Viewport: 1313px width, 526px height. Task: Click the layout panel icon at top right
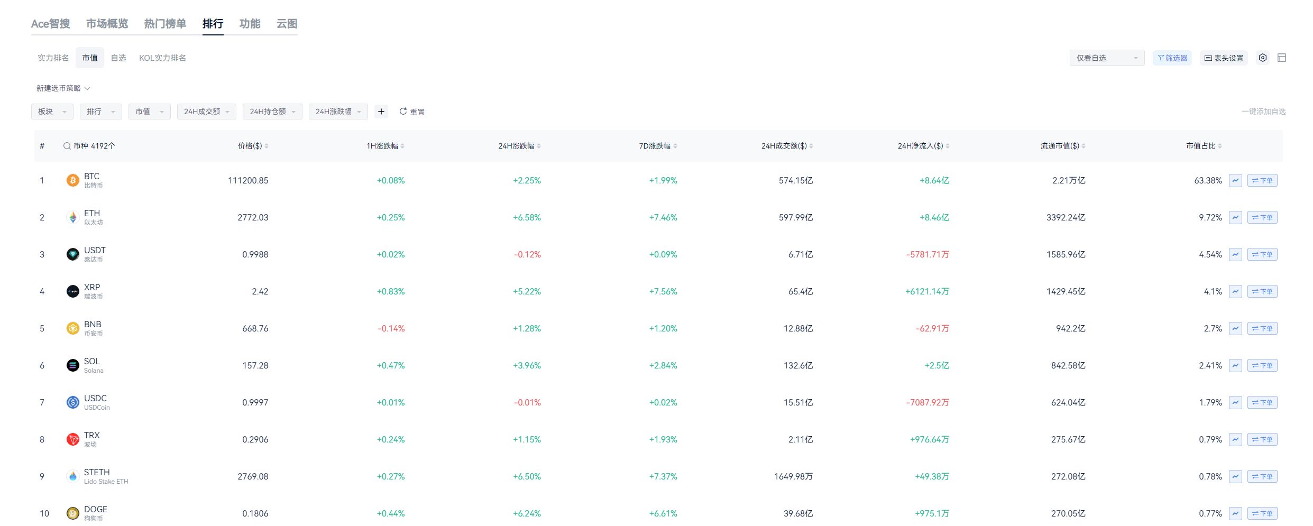[x=1282, y=58]
